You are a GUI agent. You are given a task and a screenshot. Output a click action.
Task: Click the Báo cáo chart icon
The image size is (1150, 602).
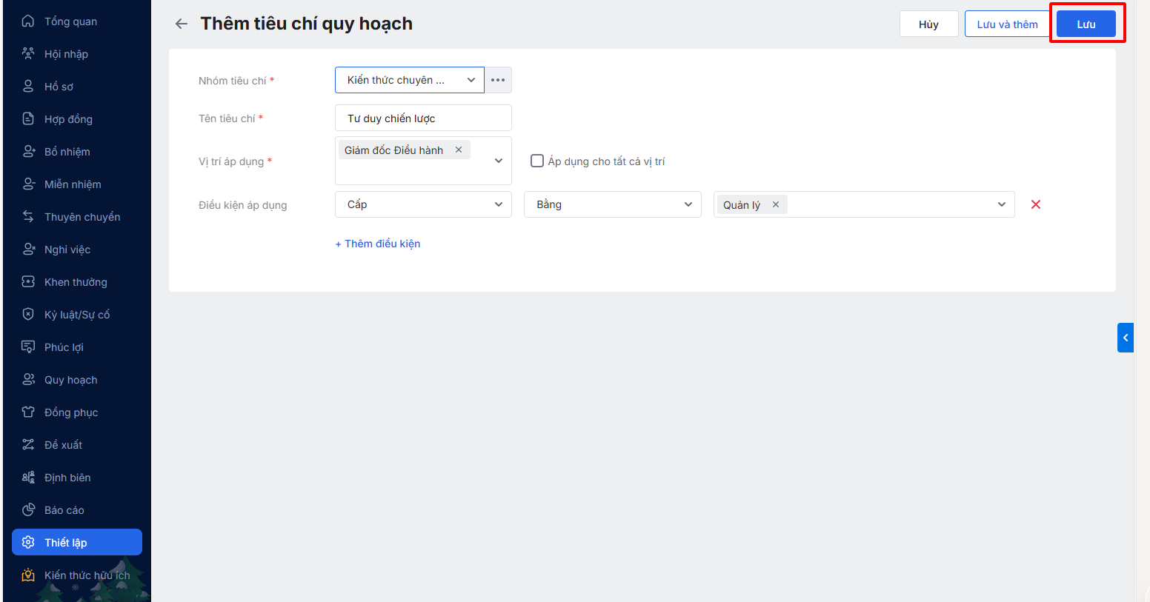pyautogui.click(x=28, y=509)
